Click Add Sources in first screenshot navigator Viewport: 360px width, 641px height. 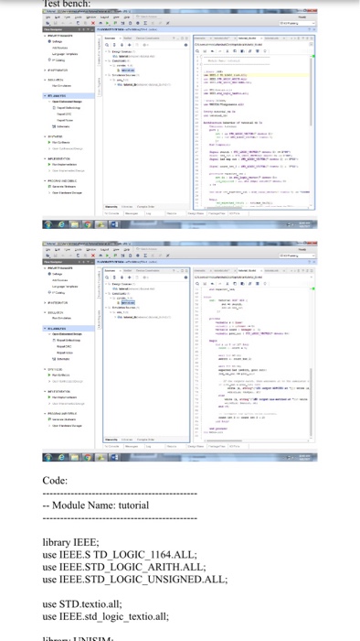point(59,48)
